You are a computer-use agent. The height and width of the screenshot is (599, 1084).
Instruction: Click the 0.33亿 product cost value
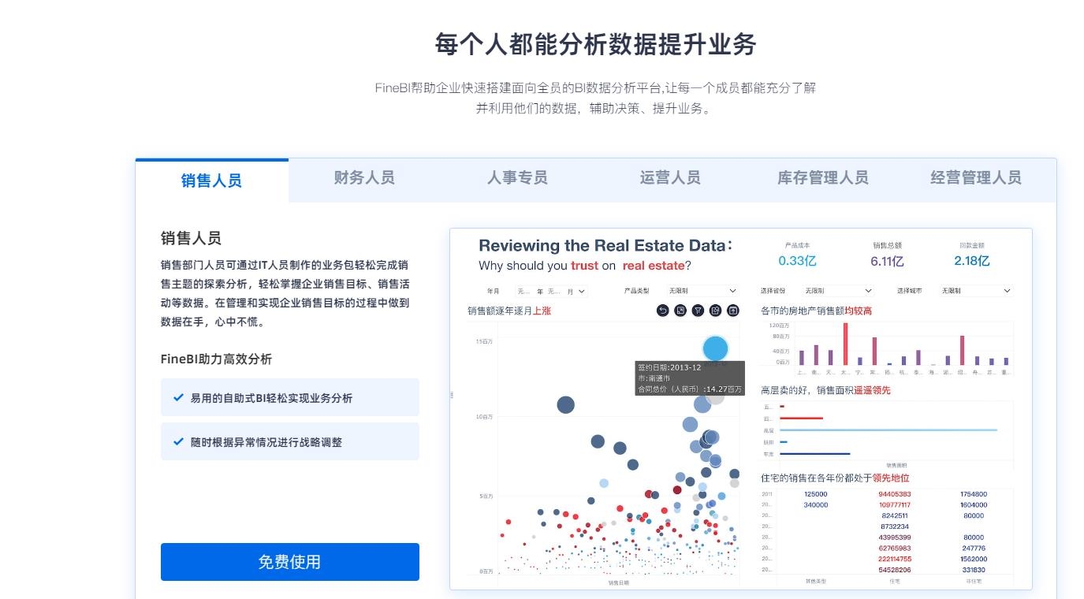tap(797, 261)
